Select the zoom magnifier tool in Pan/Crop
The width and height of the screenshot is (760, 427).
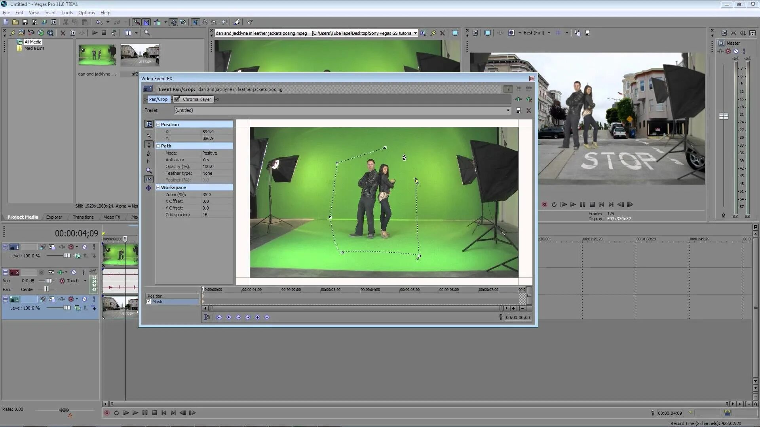pos(149,171)
